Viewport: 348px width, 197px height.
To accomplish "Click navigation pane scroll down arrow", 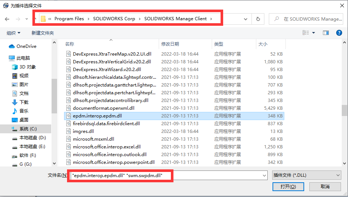I will (55, 163).
